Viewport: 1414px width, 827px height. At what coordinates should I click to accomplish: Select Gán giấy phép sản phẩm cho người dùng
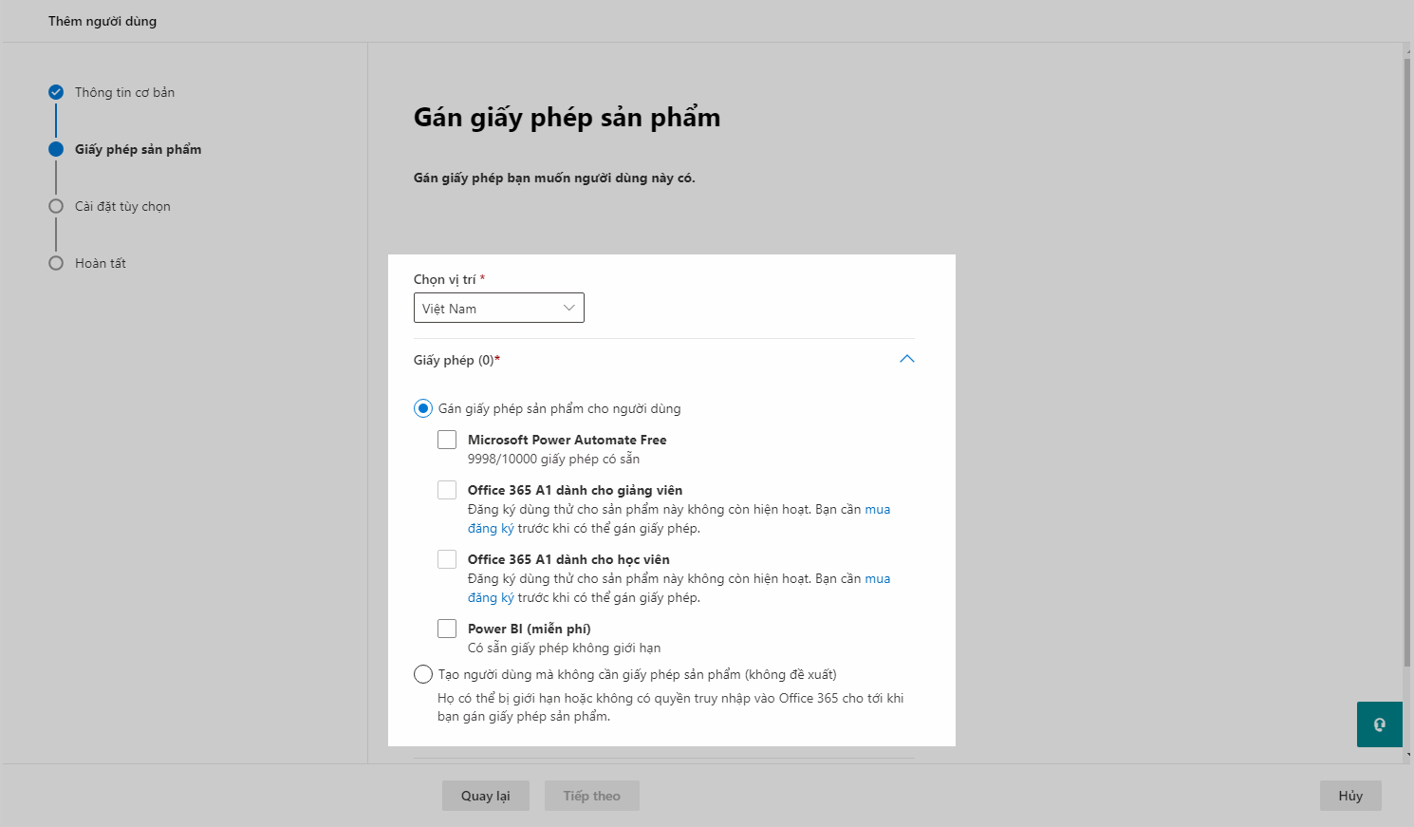click(423, 408)
